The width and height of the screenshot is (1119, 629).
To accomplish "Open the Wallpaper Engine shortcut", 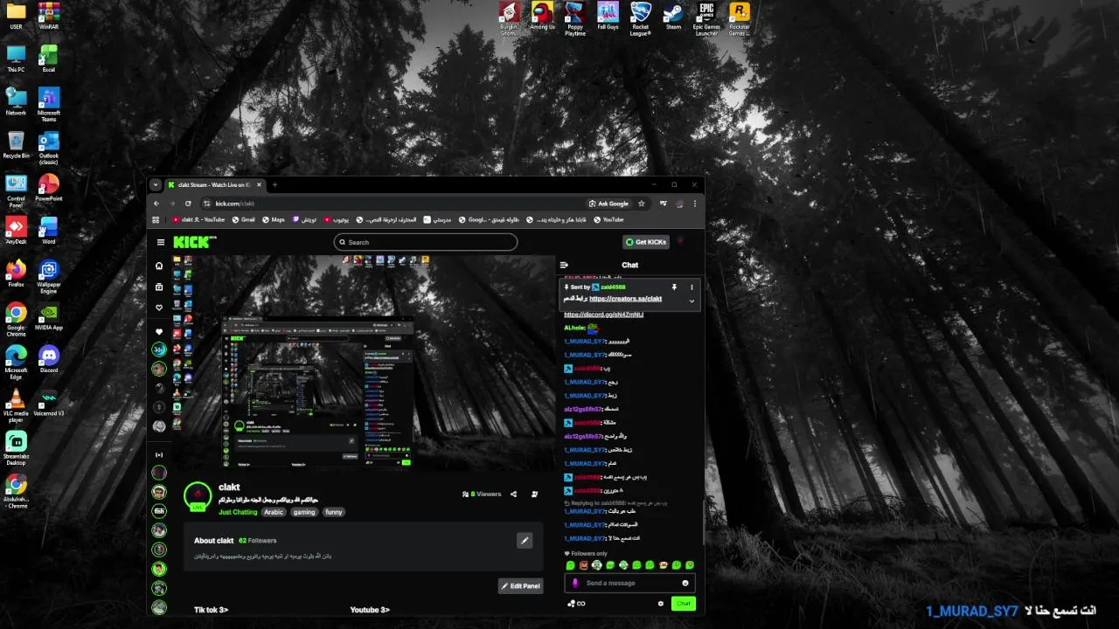I will (x=49, y=277).
